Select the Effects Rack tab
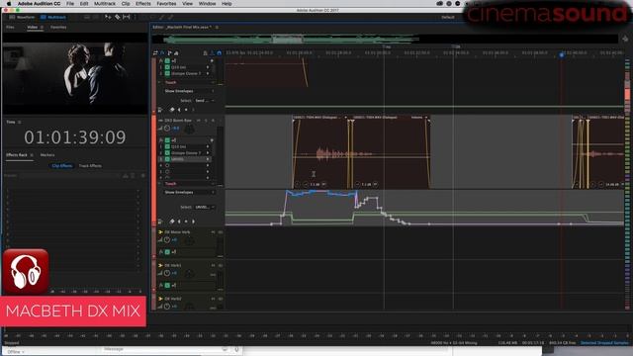This screenshot has width=633, height=356. click(17, 155)
